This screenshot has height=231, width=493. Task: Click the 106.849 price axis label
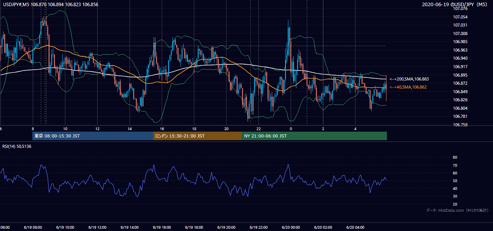point(460,92)
